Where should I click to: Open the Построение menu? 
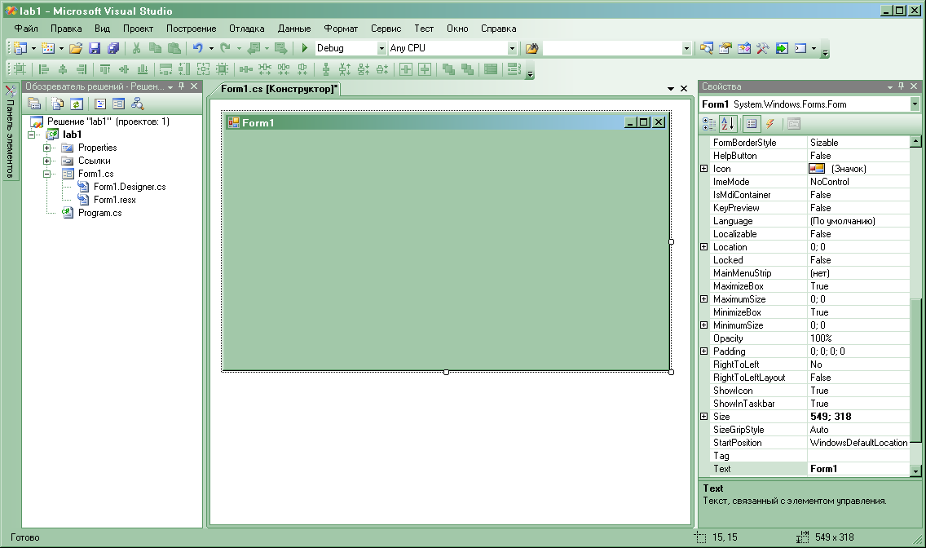192,29
